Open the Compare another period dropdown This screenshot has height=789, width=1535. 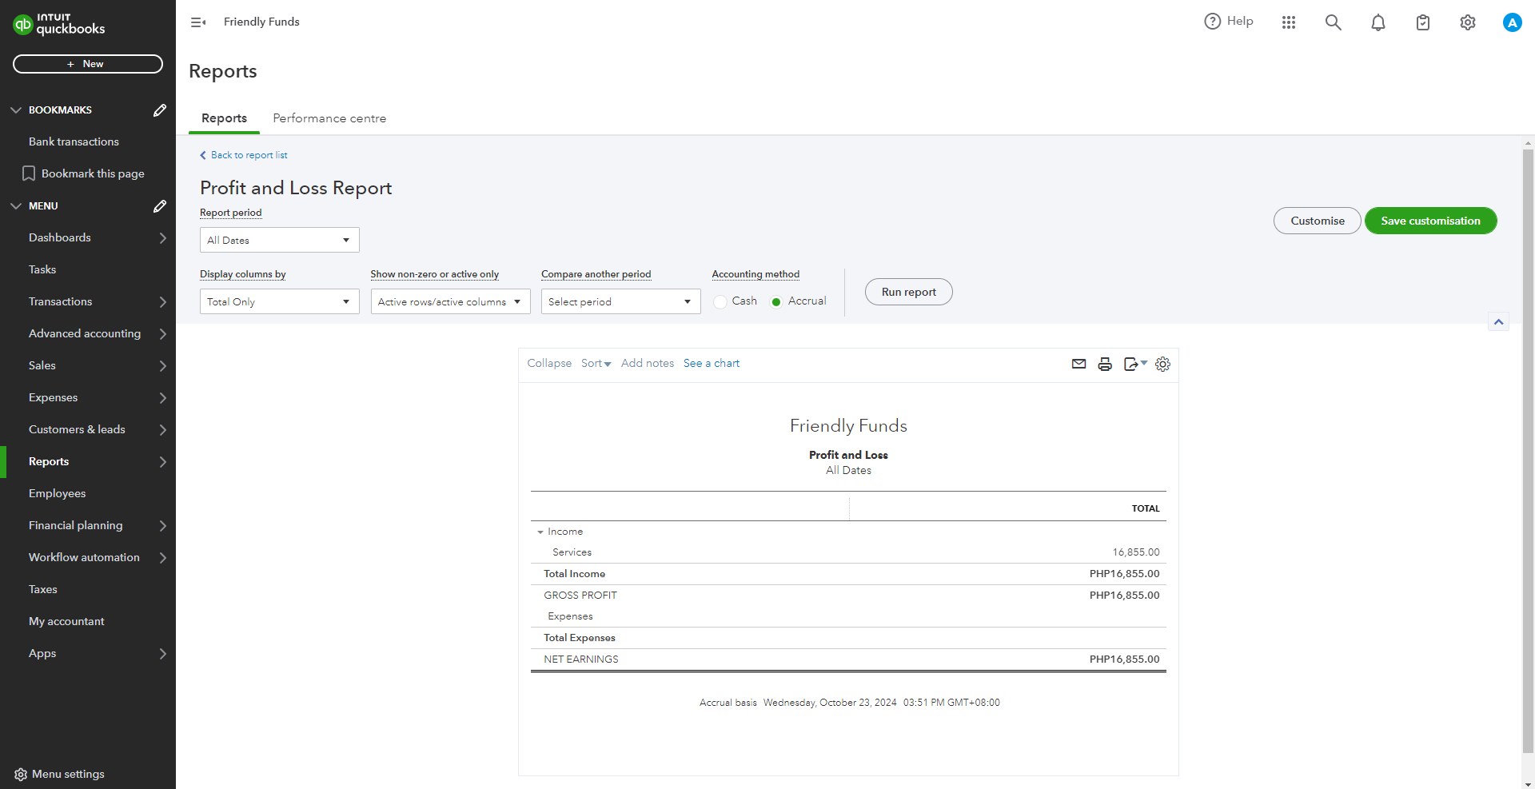tap(620, 301)
